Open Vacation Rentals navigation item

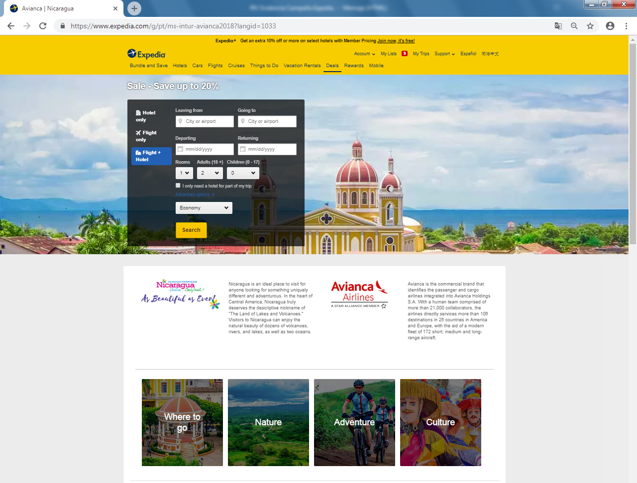coord(302,66)
